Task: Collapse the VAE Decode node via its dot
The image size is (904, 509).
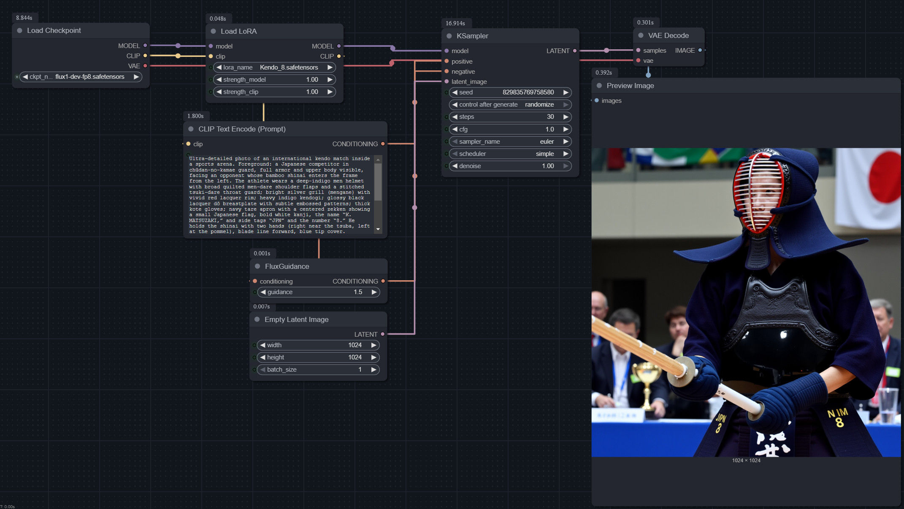Action: [641, 36]
